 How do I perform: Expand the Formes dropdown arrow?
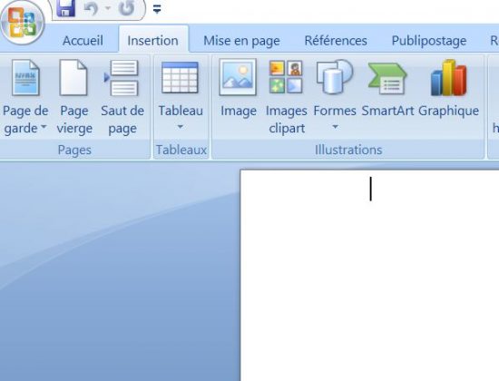335,127
